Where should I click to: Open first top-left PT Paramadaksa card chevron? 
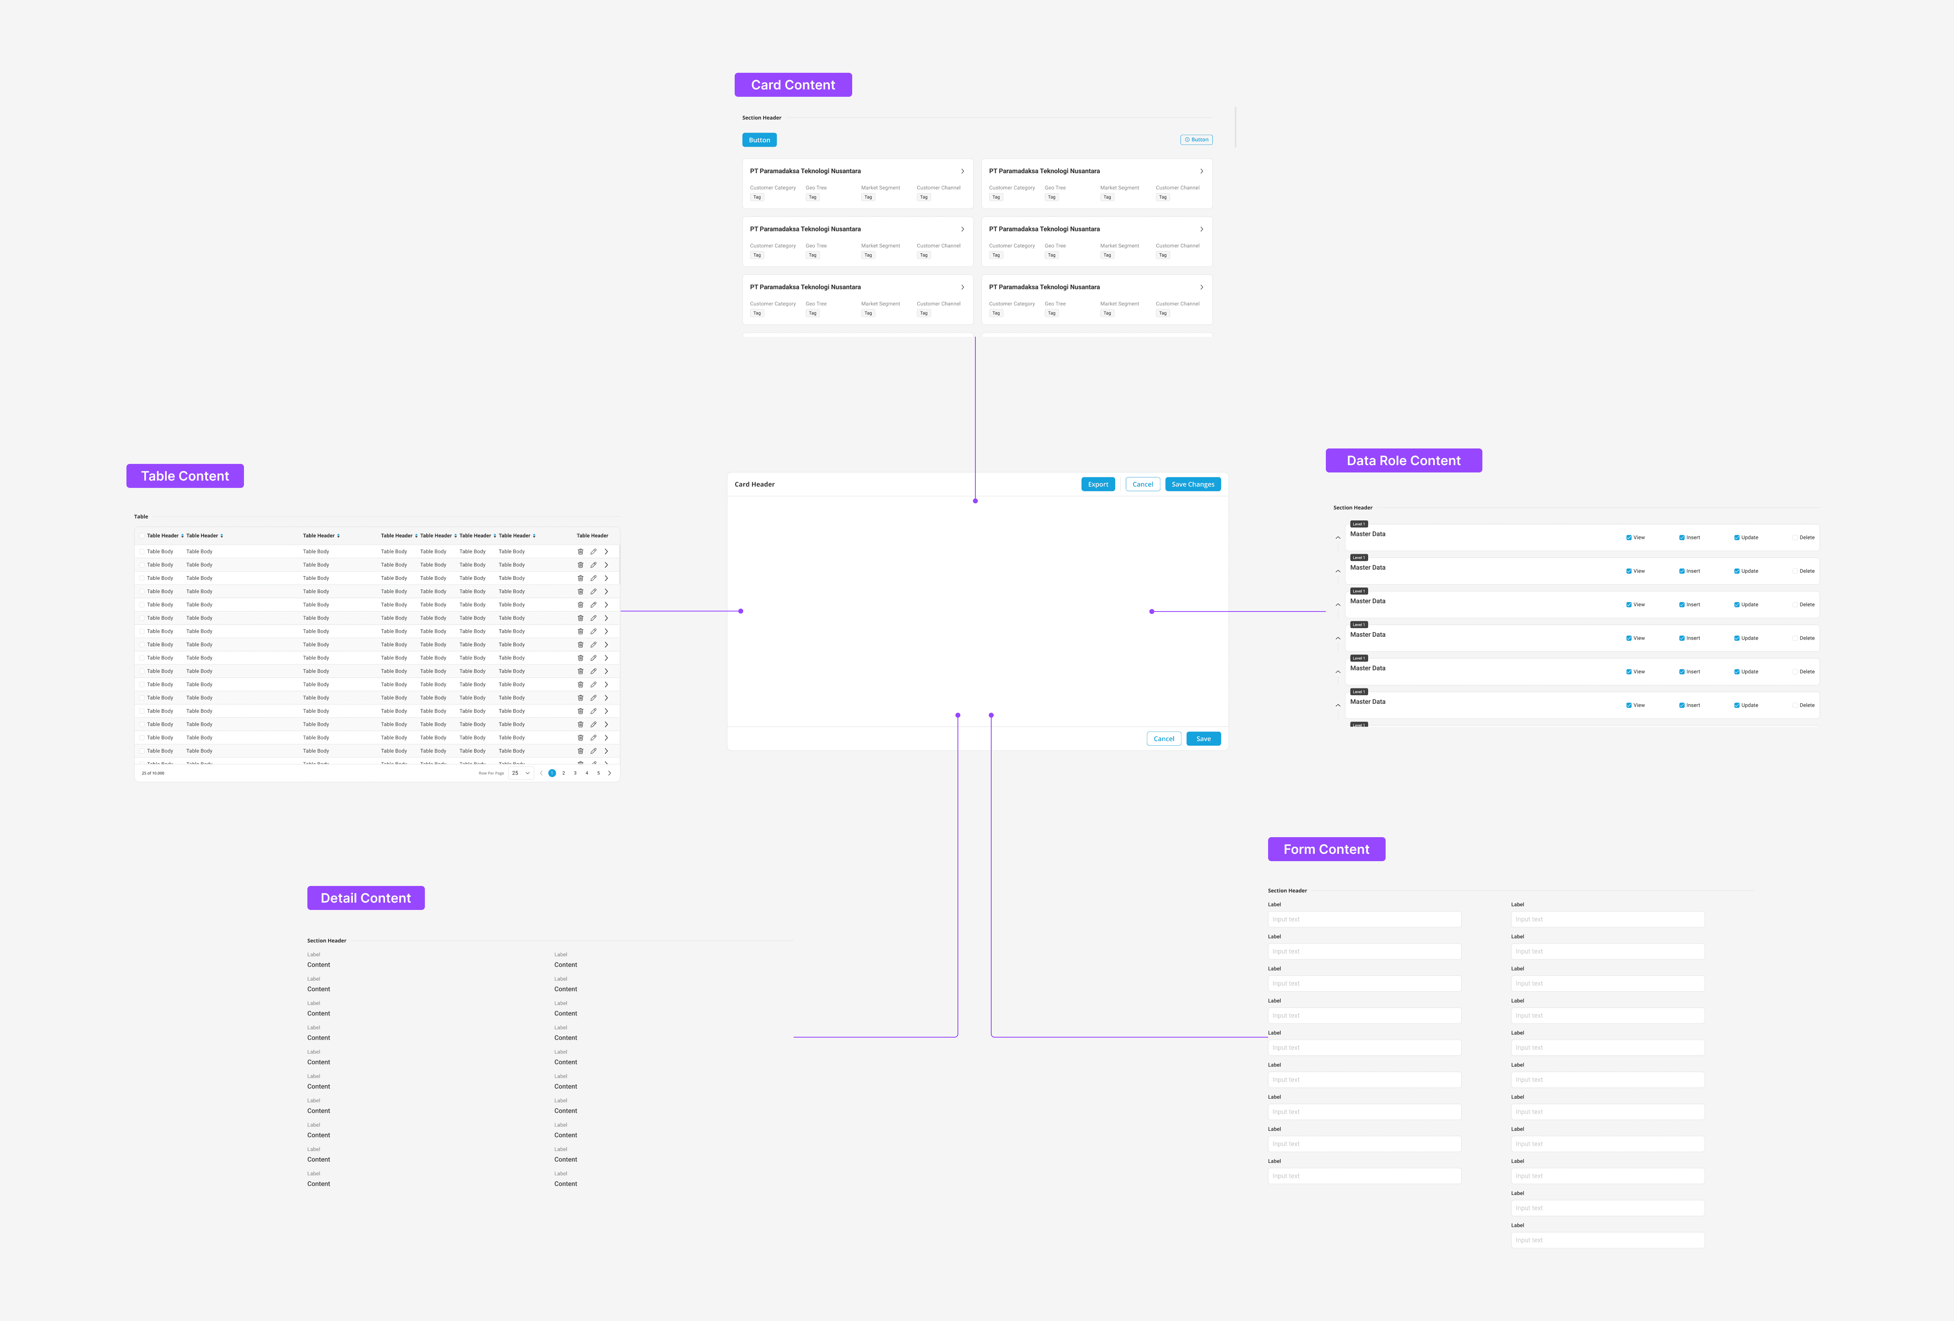pos(963,171)
